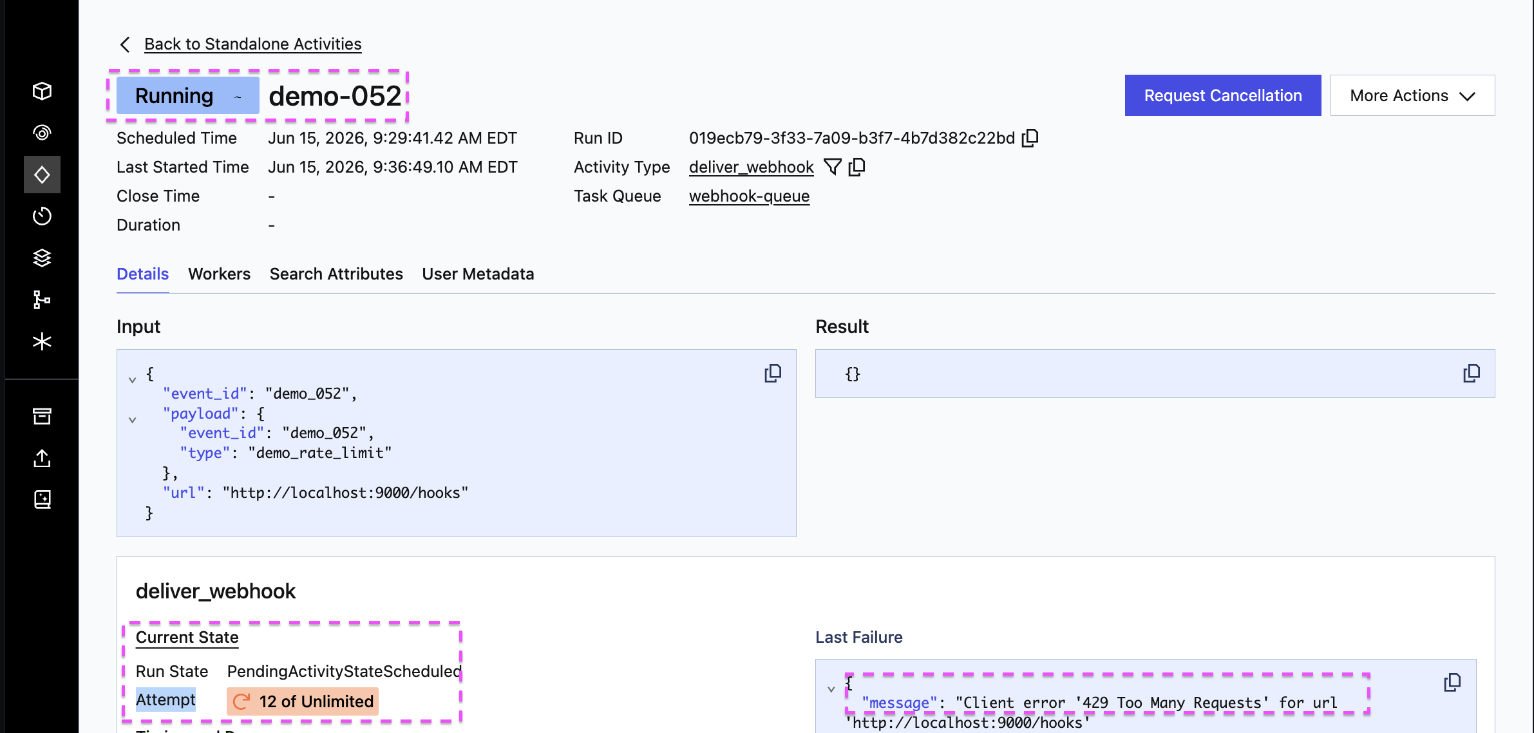Viewport: 1534px width, 733px height.
Task: Copy the Run ID value
Action: pos(1030,138)
